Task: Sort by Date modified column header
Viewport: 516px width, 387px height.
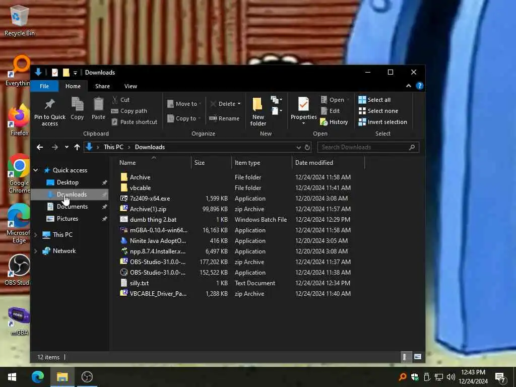Action: [x=329, y=163]
